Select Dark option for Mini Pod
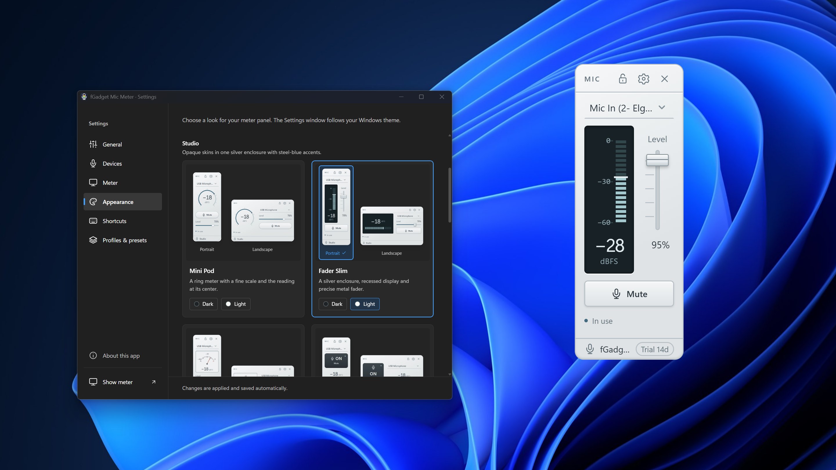 coord(203,304)
